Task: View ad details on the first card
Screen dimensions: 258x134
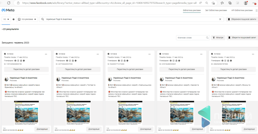Action: click(x=25, y=69)
